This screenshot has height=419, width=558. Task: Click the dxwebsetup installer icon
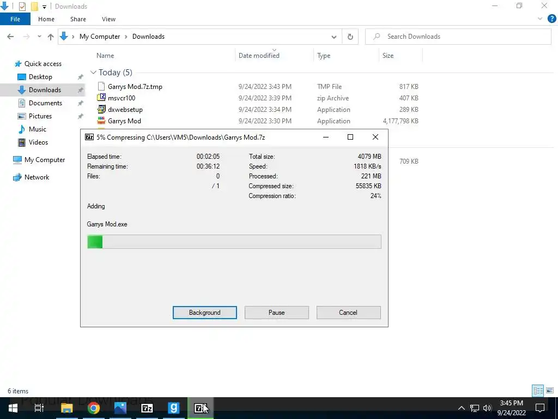[101, 109]
